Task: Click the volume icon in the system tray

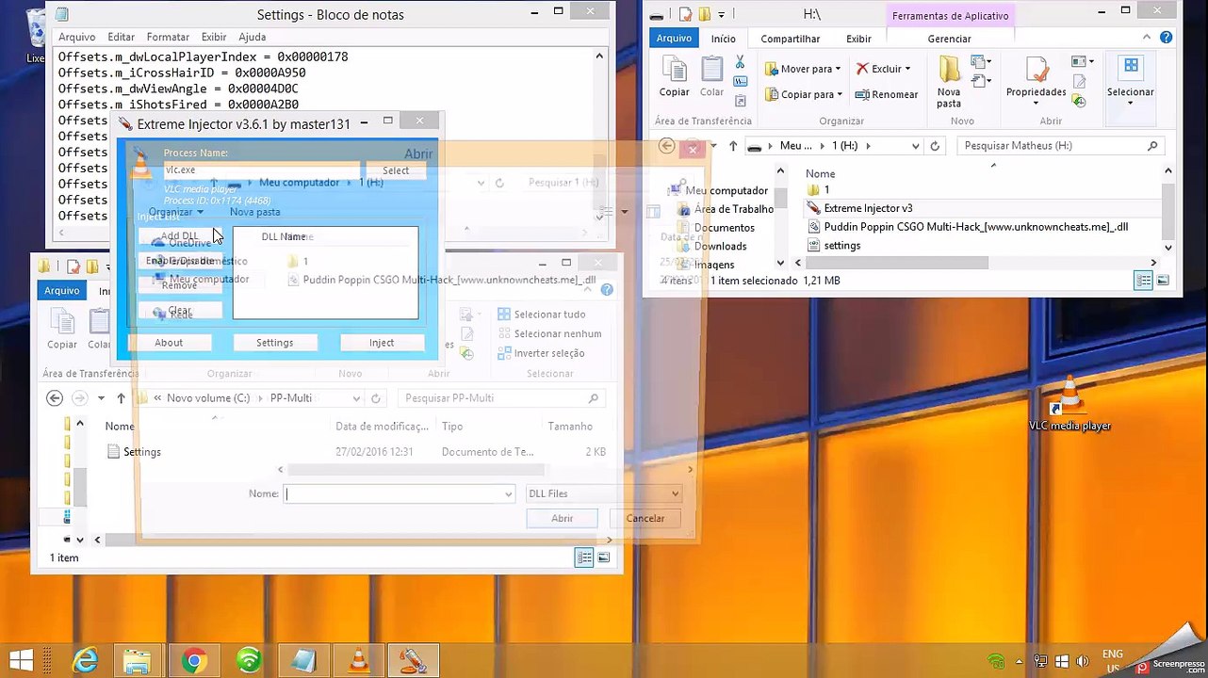Action: click(1083, 661)
